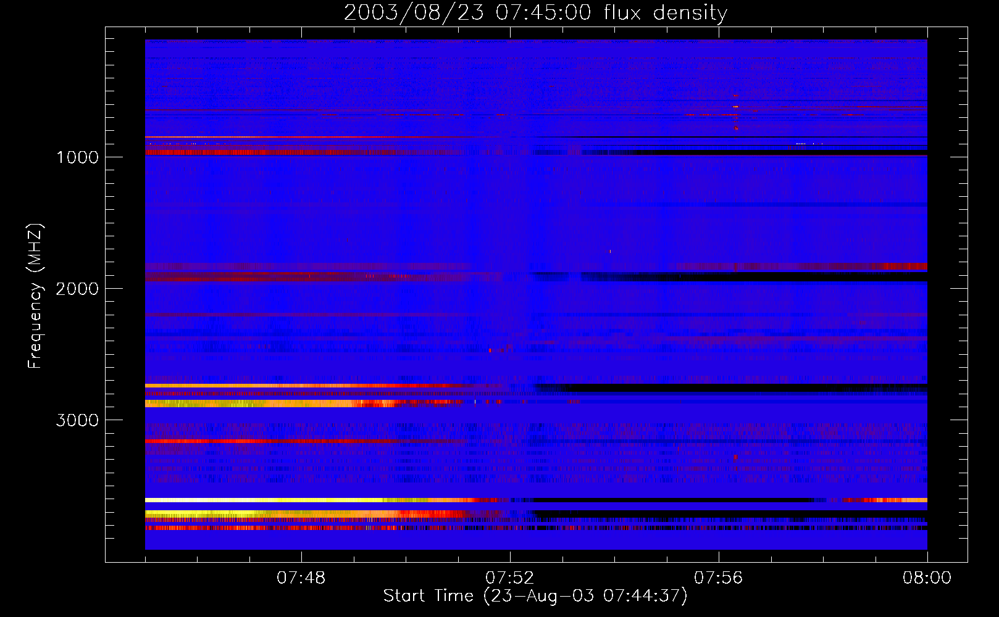
Task: Click the 'Frequency (MHZ)' axis label
Action: click(x=35, y=296)
